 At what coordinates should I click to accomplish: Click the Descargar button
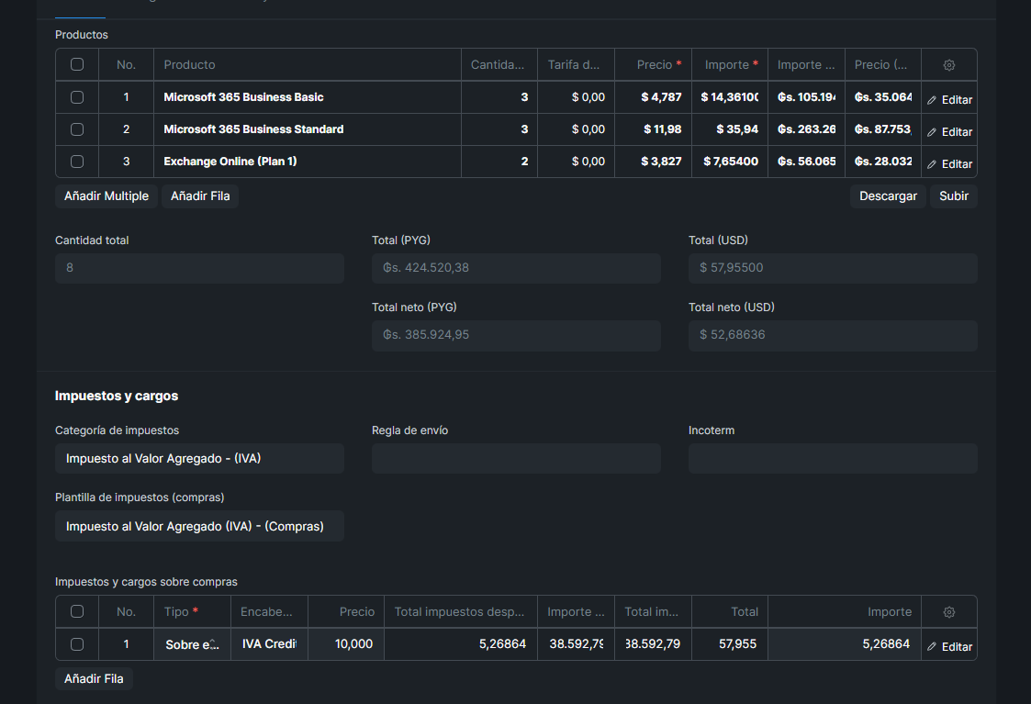[x=888, y=196]
